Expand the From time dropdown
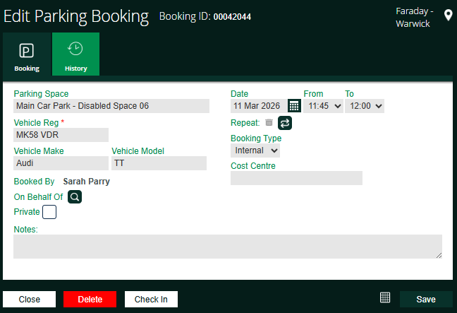Image resolution: width=457 pixels, height=313 pixels. [x=324, y=105]
